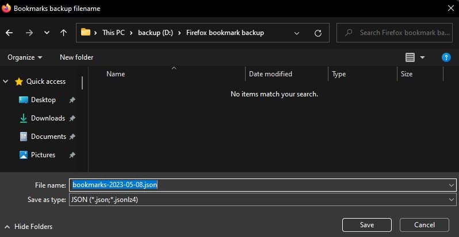The height and width of the screenshot is (237, 459).
Task: Open the Pictures folder in sidebar
Action: pyautogui.click(x=43, y=155)
